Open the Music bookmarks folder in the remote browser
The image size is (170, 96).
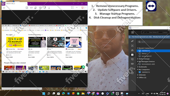pyautogui.click(x=52, y=30)
